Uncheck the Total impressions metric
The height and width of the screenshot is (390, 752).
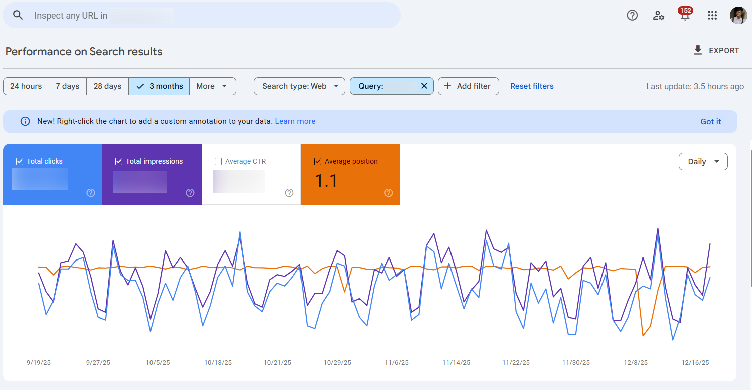click(x=119, y=161)
